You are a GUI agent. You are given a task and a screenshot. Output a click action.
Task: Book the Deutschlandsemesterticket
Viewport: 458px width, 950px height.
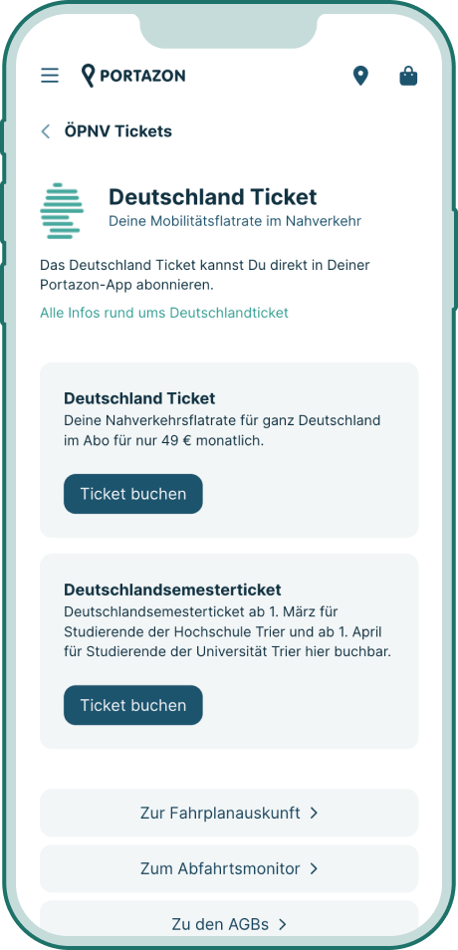pos(133,705)
